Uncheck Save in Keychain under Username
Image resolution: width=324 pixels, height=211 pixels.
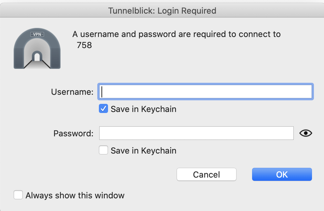pyautogui.click(x=103, y=109)
